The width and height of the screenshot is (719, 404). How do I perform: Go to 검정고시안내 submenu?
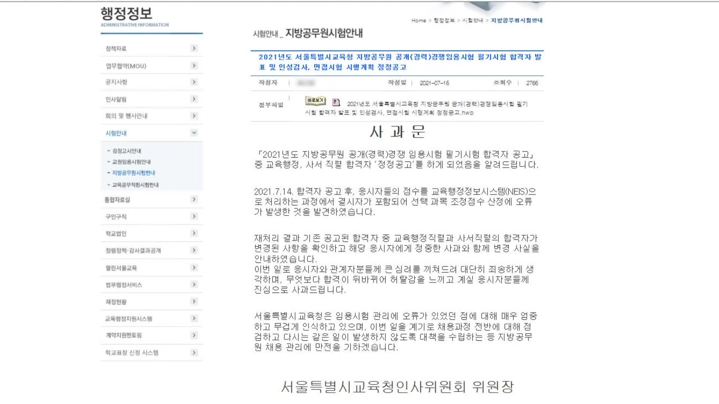[127, 151]
